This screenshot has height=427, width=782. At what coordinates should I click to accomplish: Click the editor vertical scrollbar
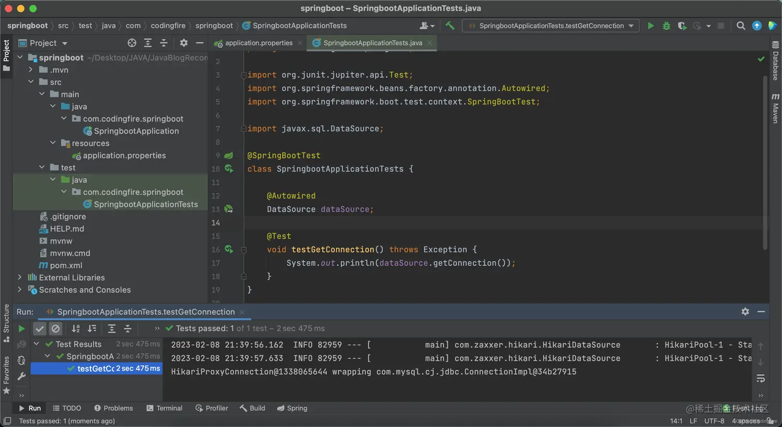[765, 163]
